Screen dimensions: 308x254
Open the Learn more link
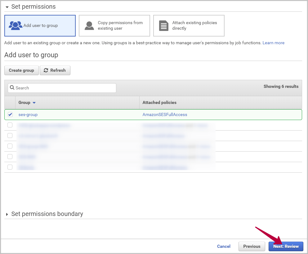click(274, 43)
